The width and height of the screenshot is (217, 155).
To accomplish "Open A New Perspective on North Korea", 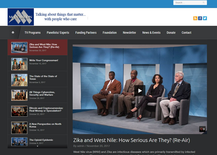I will click(x=45, y=125).
